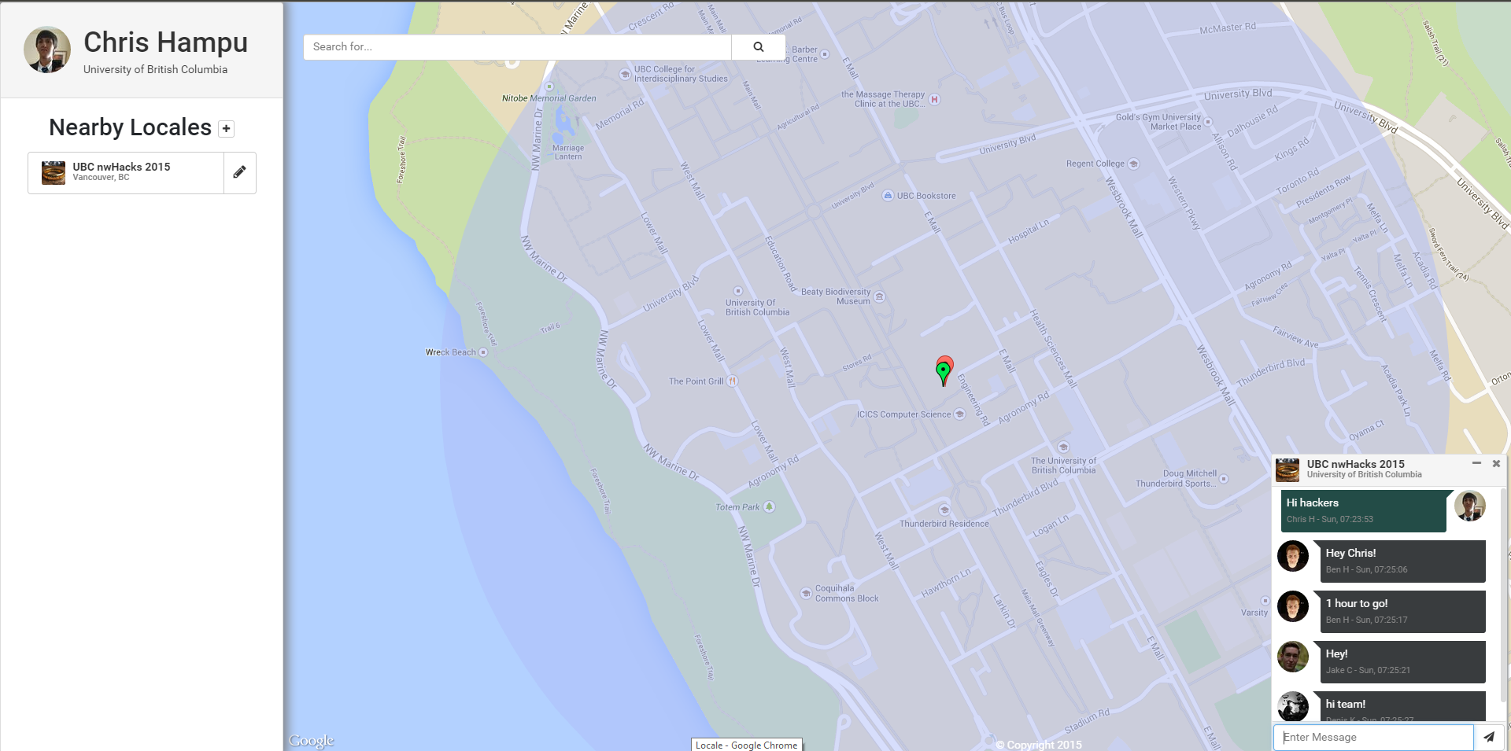Click ICICS Computer Science map icon
Screen dimensions: 1511x751
click(x=959, y=414)
